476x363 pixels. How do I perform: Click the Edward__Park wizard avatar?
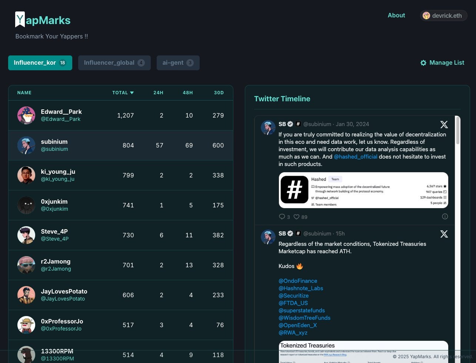point(26,115)
